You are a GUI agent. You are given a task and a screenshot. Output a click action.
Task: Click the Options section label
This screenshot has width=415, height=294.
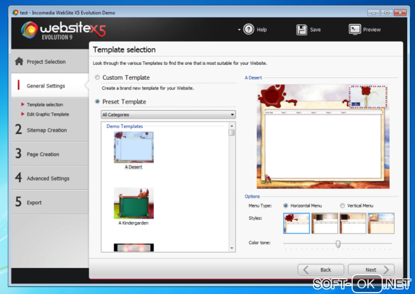tap(252, 196)
